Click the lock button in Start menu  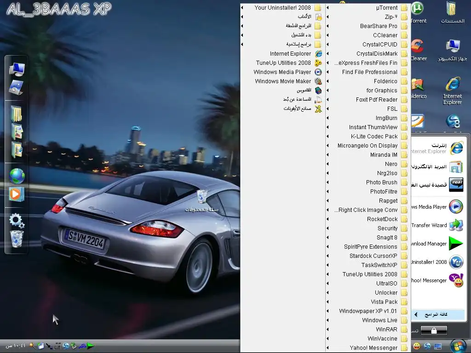[434, 330]
